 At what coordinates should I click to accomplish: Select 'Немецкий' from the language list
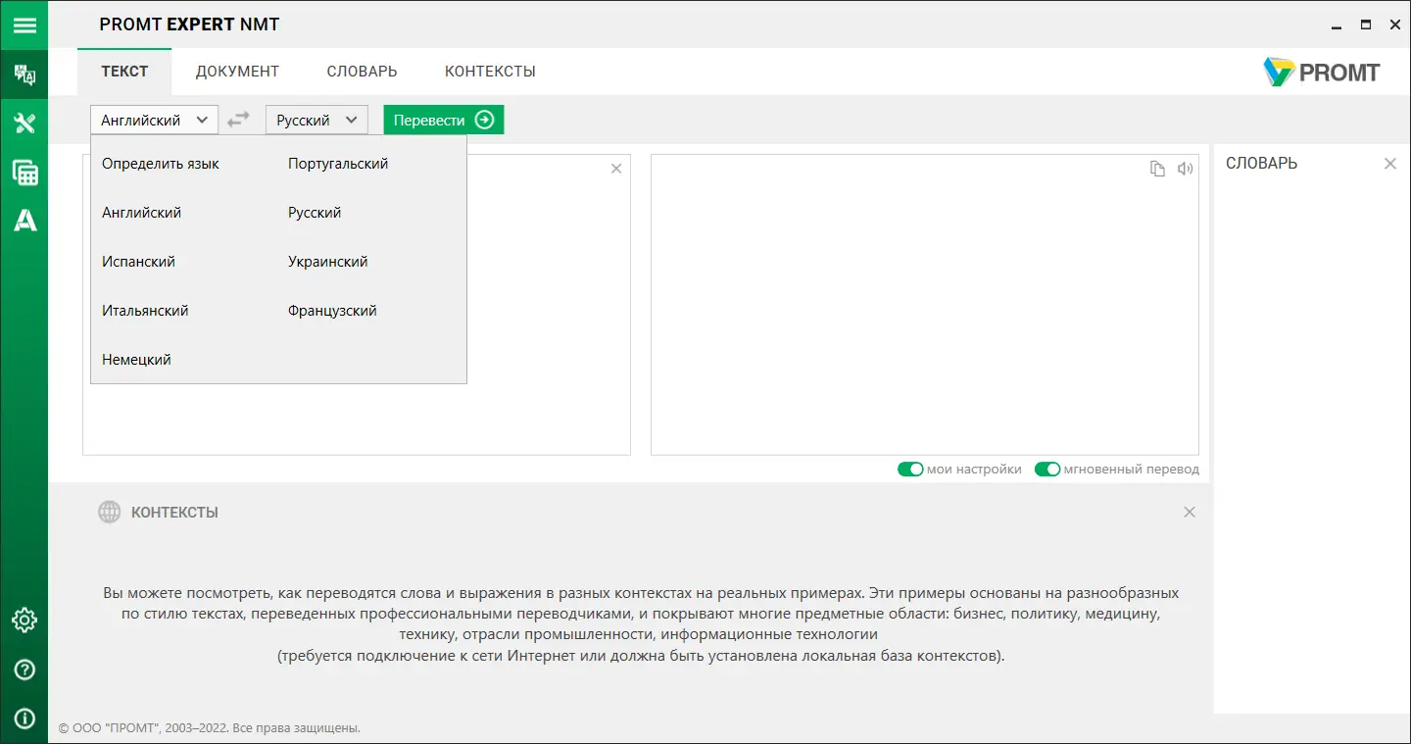pos(136,360)
